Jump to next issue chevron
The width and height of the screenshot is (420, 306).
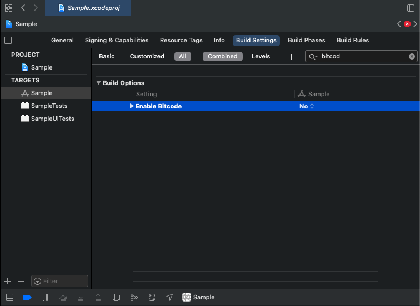[x=415, y=24]
